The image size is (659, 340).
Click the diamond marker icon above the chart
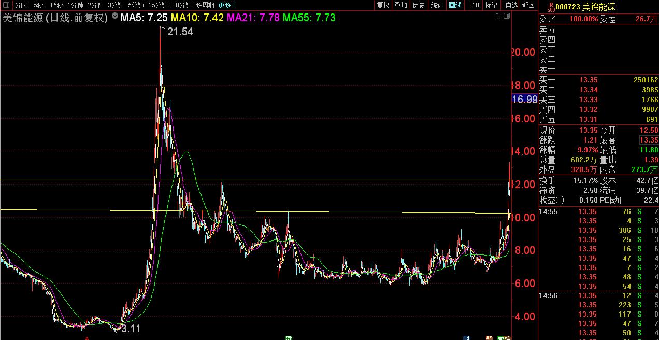pos(497,16)
